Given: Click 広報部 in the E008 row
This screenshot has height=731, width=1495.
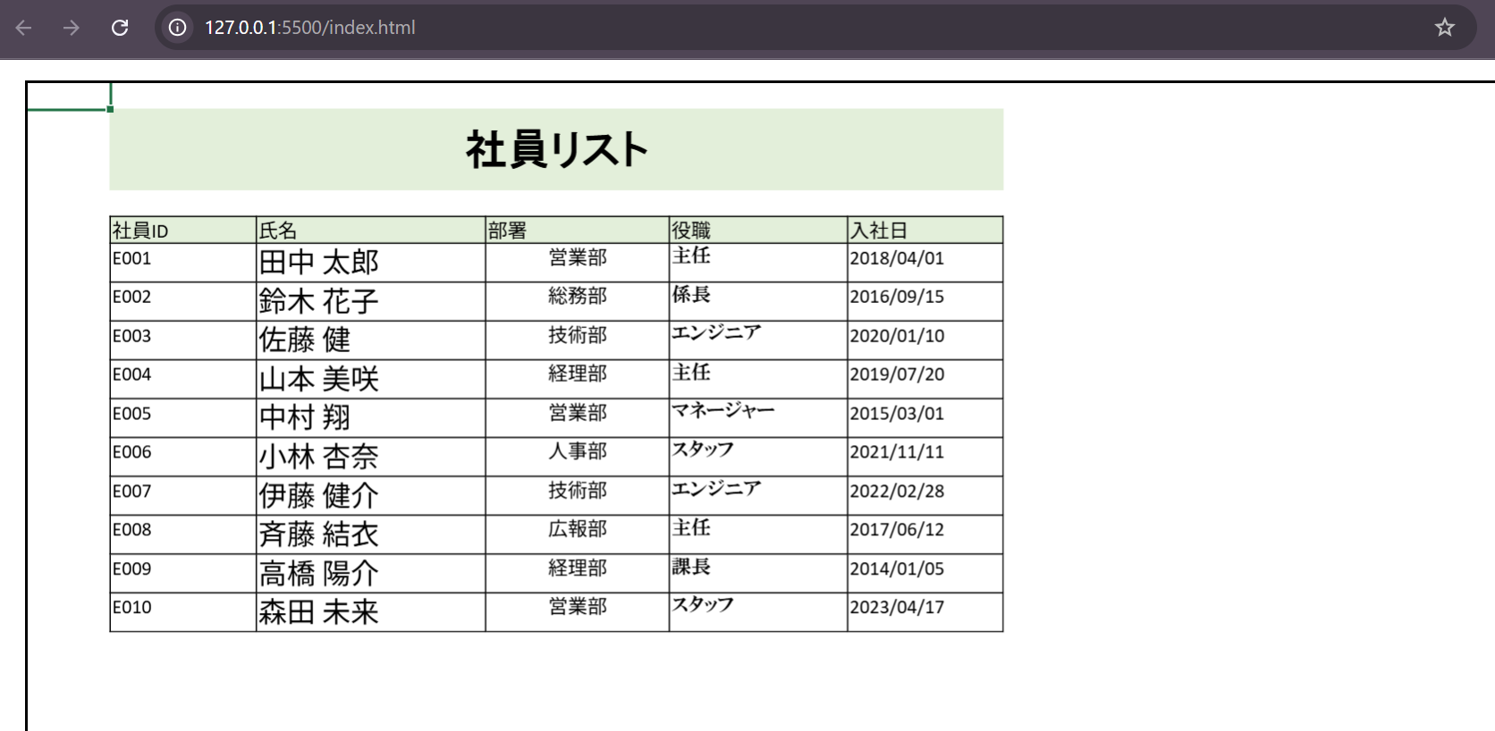Looking at the screenshot, I should click(578, 529).
